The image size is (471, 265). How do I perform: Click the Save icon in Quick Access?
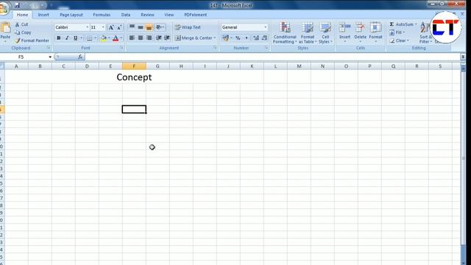(17, 5)
